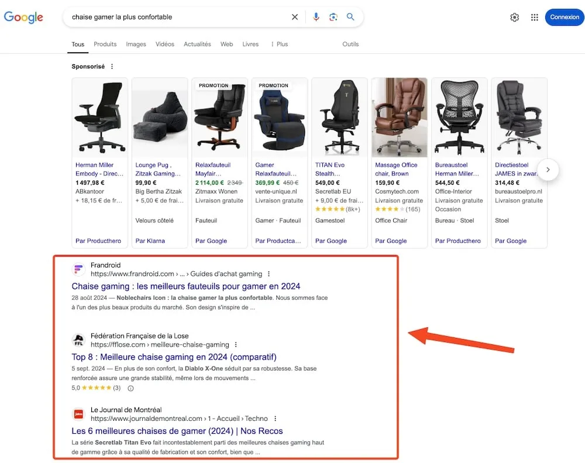Viewport: 585px width, 463px height.
Task: Switch to the Web tab
Action: pyautogui.click(x=226, y=44)
